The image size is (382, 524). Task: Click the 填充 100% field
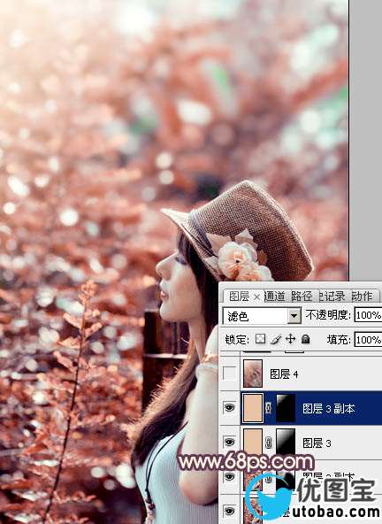tap(369, 340)
